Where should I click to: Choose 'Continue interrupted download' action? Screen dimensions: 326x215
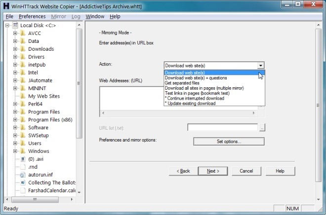[x=214, y=98]
